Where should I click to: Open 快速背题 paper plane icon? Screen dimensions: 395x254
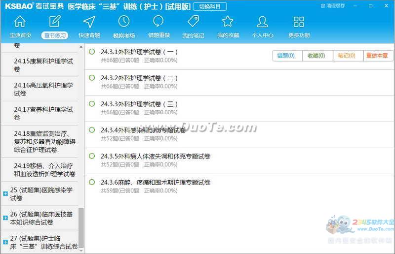(89, 22)
